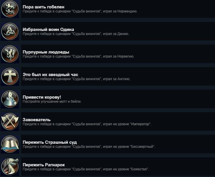Click the two lions Normandy achievement icon
The image size is (215, 177).
(x=10, y=9)
